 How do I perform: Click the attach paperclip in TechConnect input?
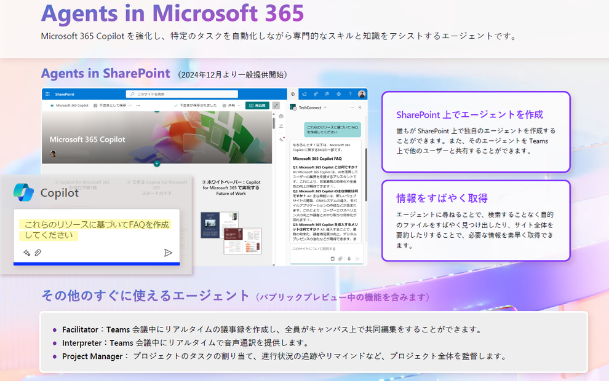click(x=340, y=259)
